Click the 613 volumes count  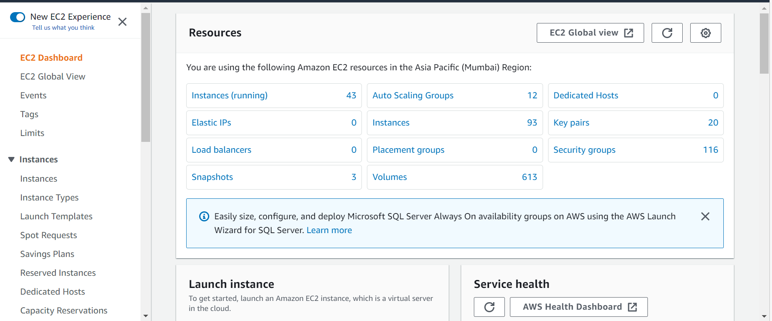(530, 177)
